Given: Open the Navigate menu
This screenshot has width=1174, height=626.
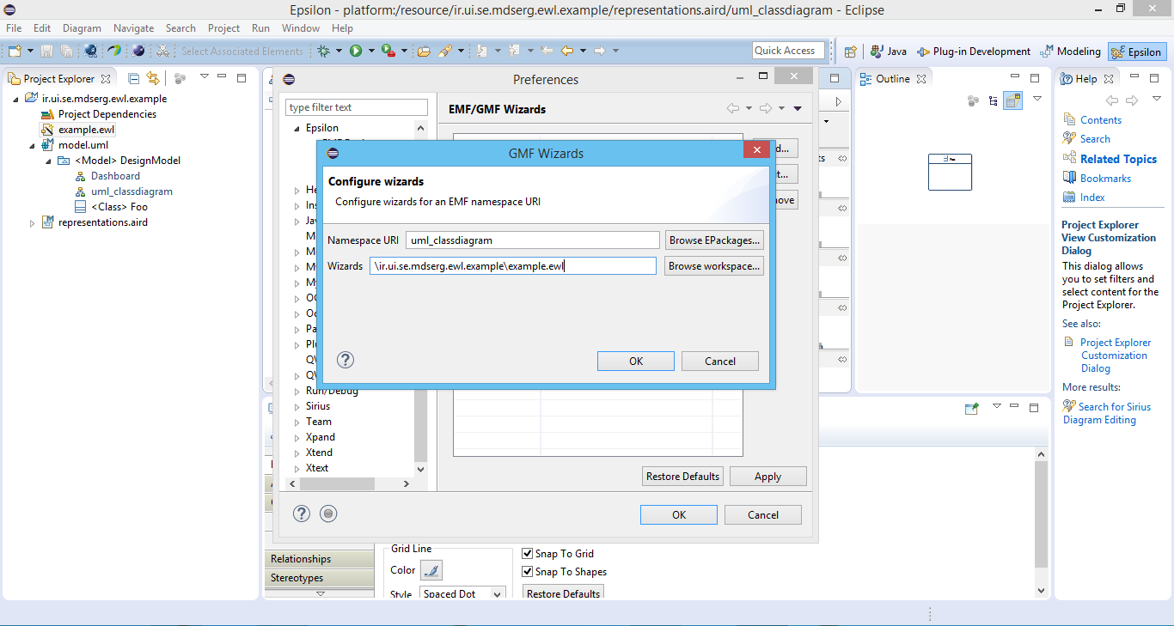Looking at the screenshot, I should tap(133, 28).
